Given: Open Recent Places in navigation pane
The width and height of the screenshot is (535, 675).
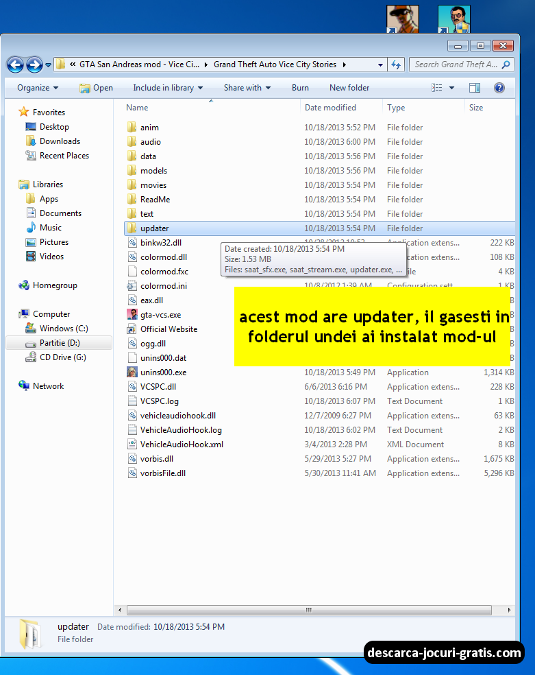Looking at the screenshot, I should pos(64,156).
